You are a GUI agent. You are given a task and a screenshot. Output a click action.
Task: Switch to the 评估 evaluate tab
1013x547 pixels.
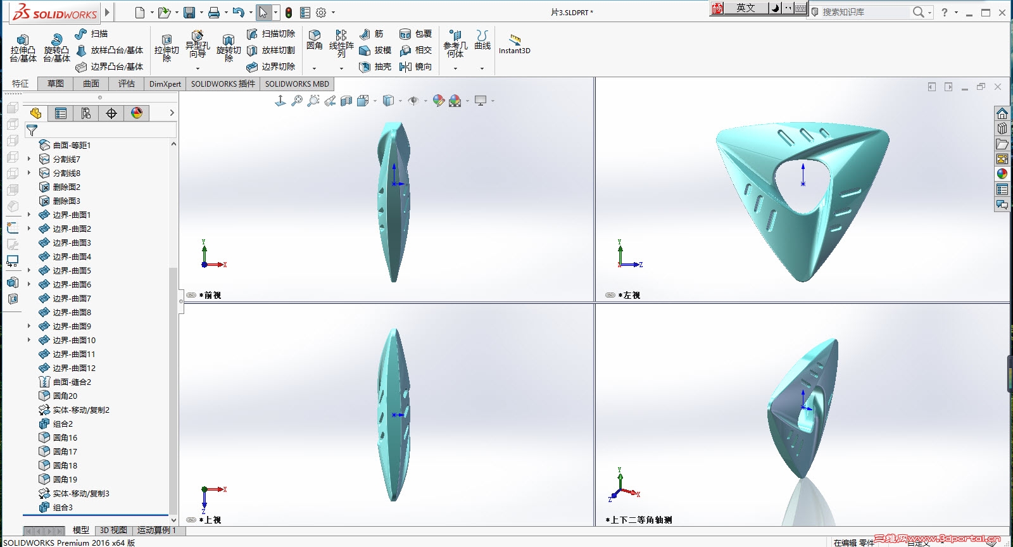(127, 84)
